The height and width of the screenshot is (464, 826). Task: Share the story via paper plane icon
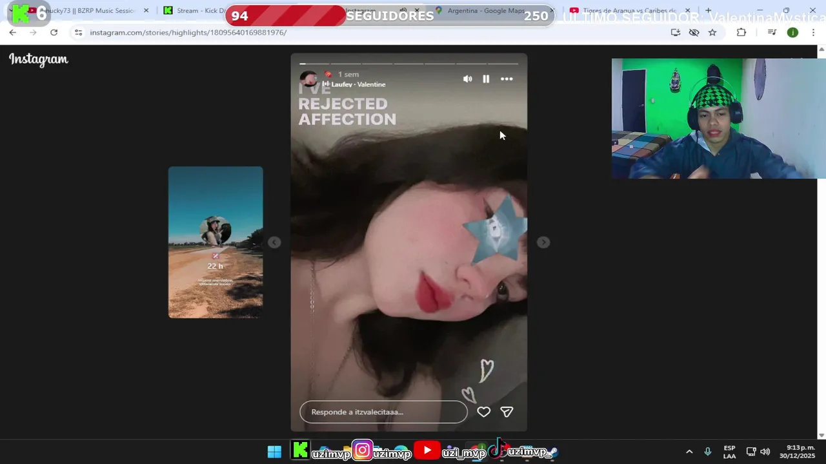[x=507, y=412]
